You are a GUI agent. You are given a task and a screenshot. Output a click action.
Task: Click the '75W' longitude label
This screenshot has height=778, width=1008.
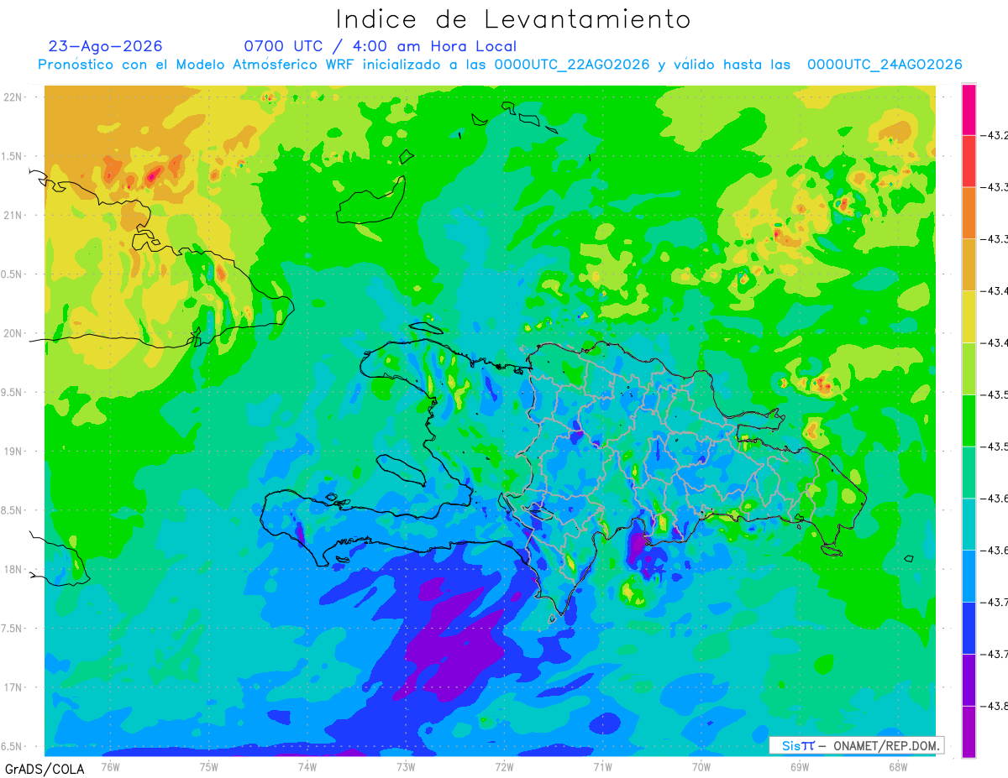pos(209,766)
